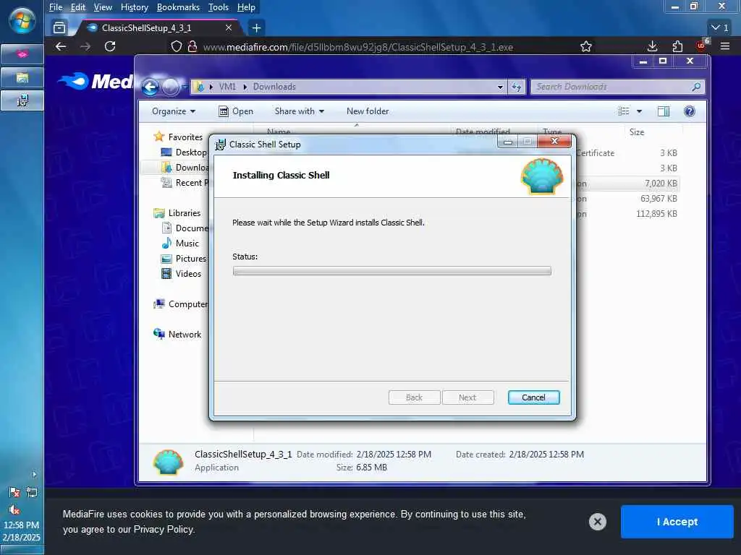
Task: Select Network in the navigation pane
Action: [x=178, y=334]
